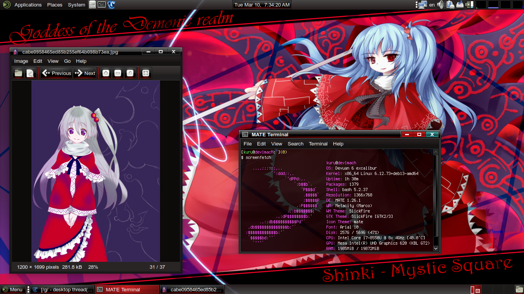This screenshot has width=524, height=294.
Task: Click the 'Uptime: 1h 30m' line
Action: (342, 179)
